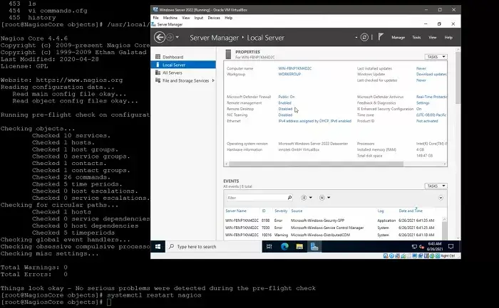
Task: Open VirtualBox Machine menu
Action: pyautogui.click(x=170, y=18)
